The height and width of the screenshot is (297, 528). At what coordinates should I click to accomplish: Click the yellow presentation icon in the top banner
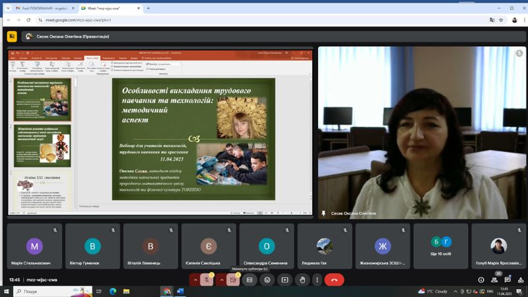pyautogui.click(x=12, y=36)
